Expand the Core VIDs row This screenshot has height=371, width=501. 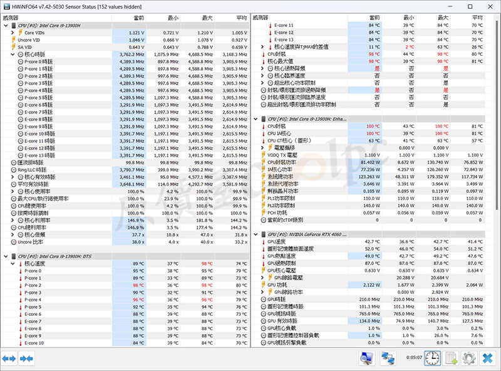pos(12,33)
